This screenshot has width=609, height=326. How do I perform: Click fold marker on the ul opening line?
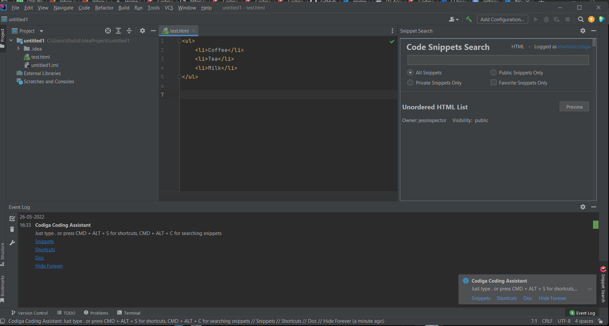(179, 41)
